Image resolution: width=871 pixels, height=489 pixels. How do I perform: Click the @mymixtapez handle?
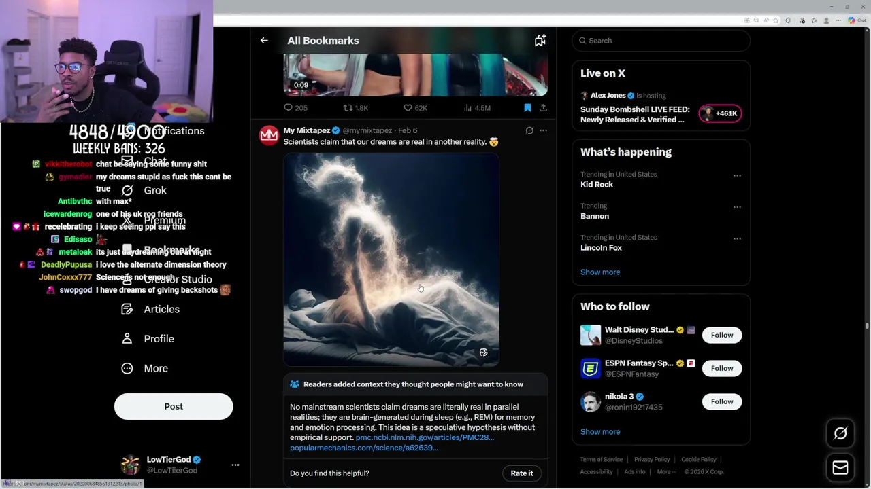tap(367, 130)
